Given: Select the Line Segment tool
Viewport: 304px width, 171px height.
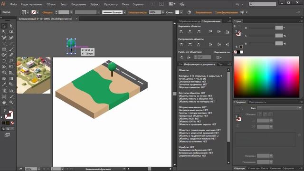Looking at the screenshot, I should [x=11, y=43].
